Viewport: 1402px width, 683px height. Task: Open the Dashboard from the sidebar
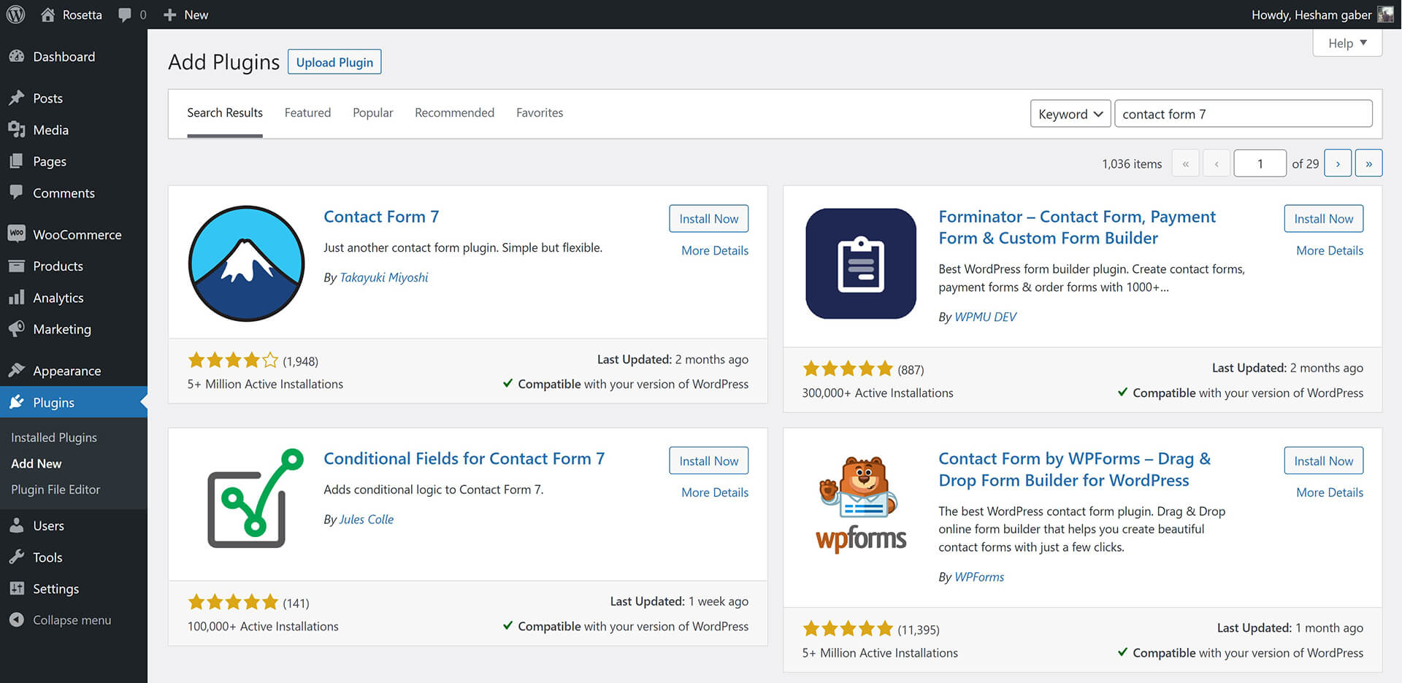(x=64, y=56)
